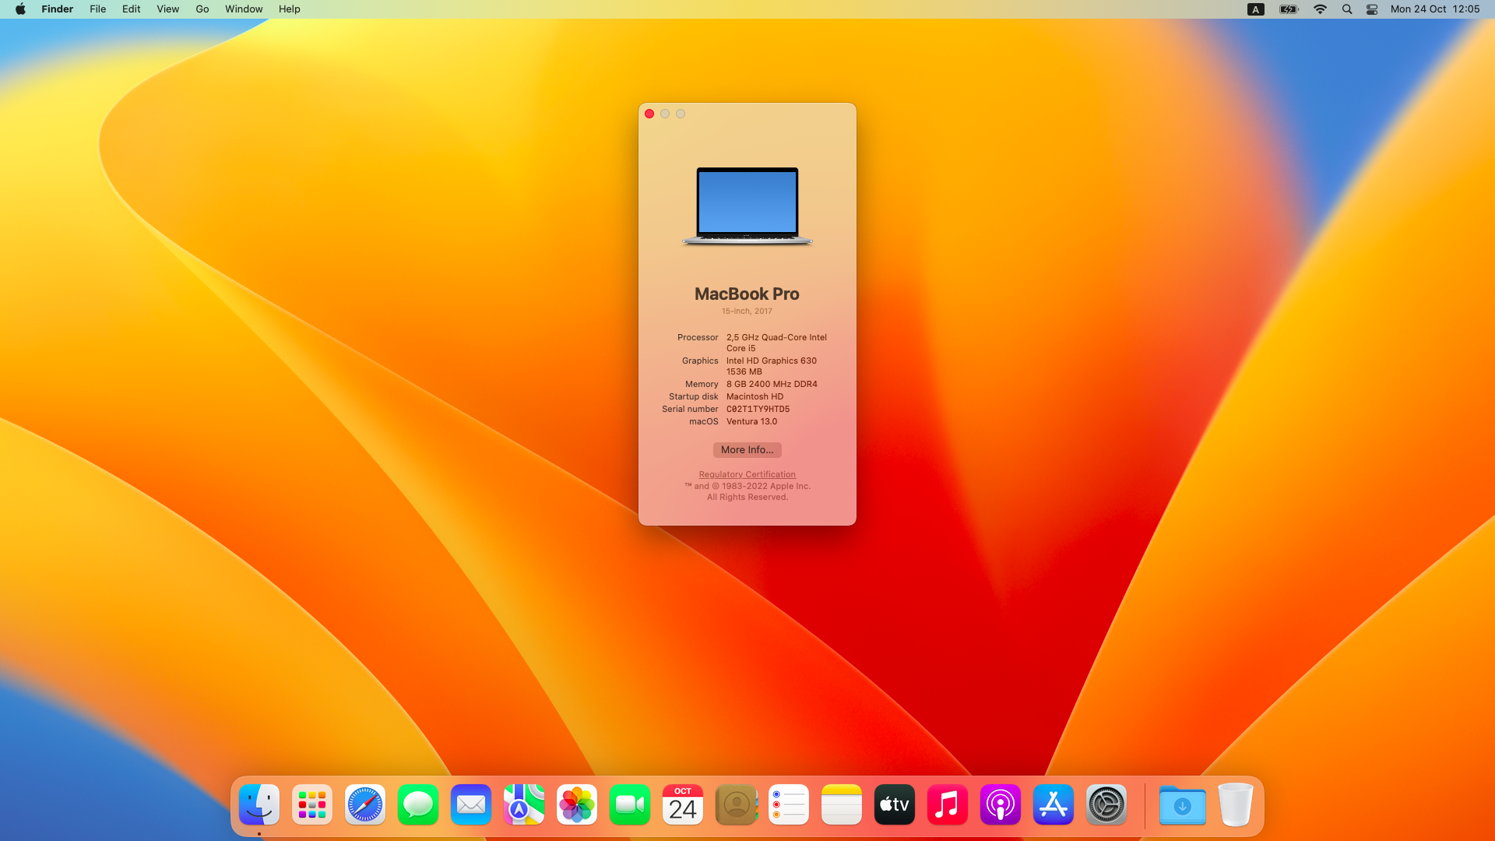This screenshot has width=1495, height=841.
Task: Open the Photos app icon
Action: (577, 804)
